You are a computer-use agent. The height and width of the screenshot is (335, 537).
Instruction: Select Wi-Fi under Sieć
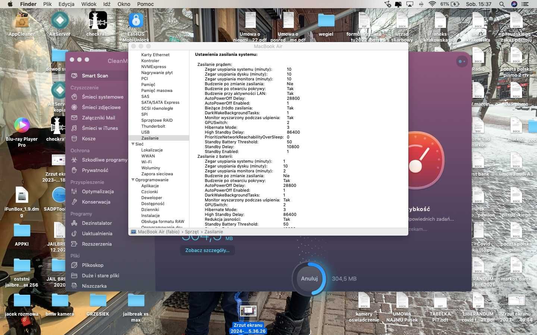point(146,162)
